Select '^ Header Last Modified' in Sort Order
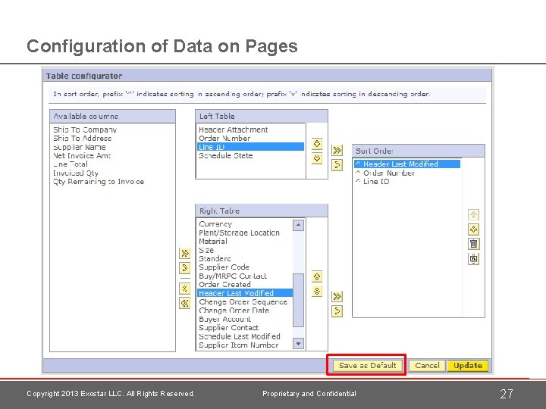This screenshot has width=546, height=409. (407, 164)
